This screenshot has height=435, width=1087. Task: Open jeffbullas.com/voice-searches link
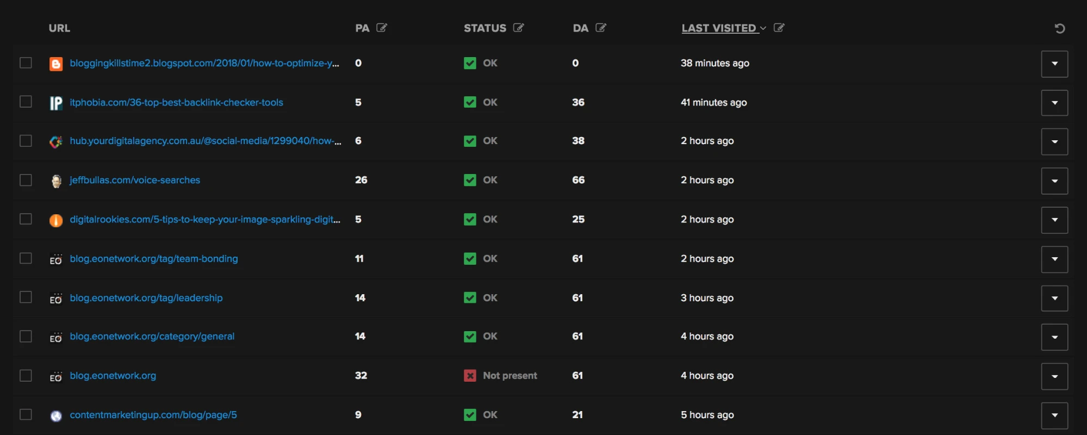[135, 180]
